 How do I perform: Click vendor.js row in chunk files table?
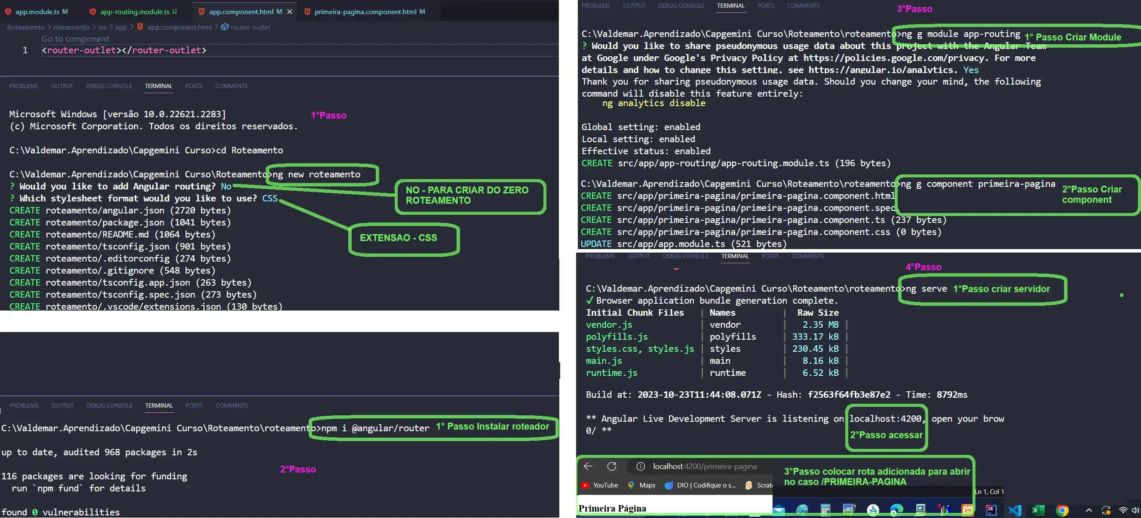(x=717, y=325)
